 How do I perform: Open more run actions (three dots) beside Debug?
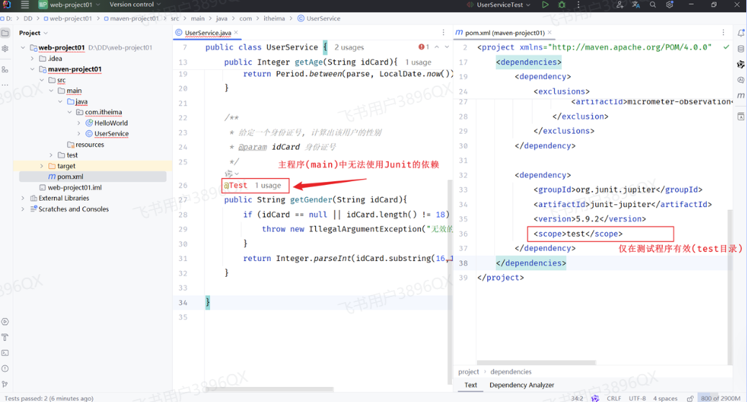[579, 5]
